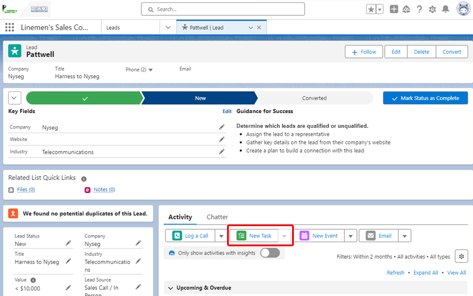473x296 pixels.
Task: Open the Files (0) quick link
Action: coord(25,189)
